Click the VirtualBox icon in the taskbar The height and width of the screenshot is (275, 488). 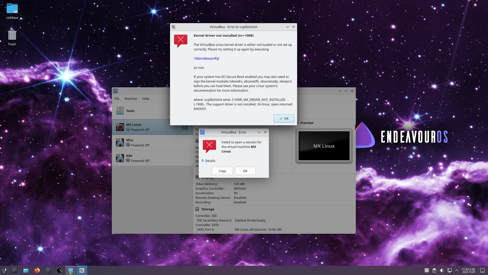pos(71,270)
